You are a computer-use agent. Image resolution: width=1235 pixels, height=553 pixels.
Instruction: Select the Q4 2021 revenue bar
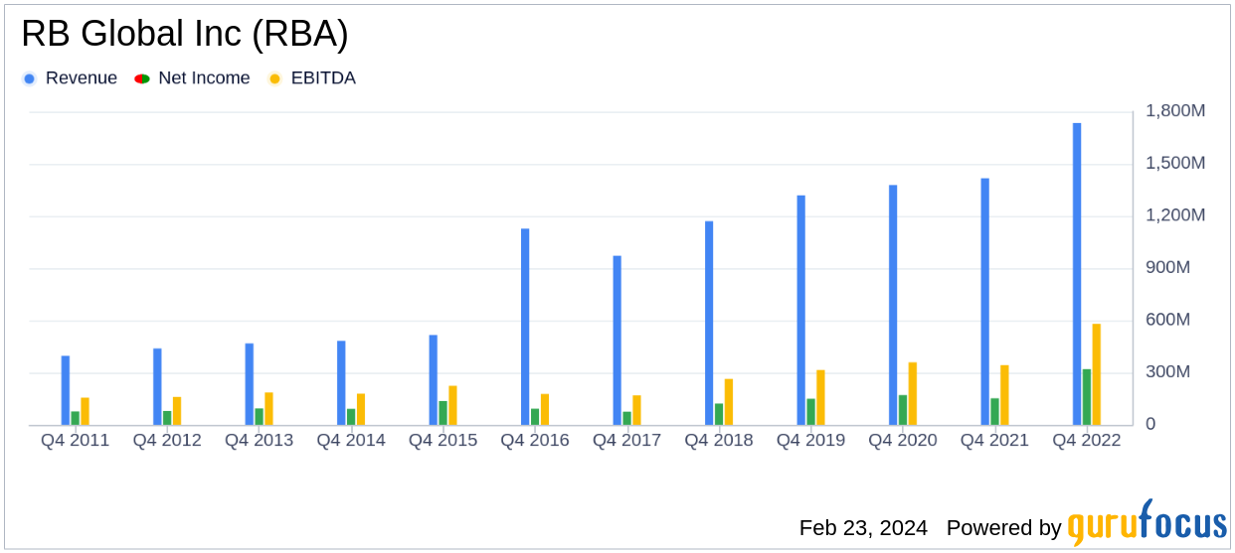point(984,302)
